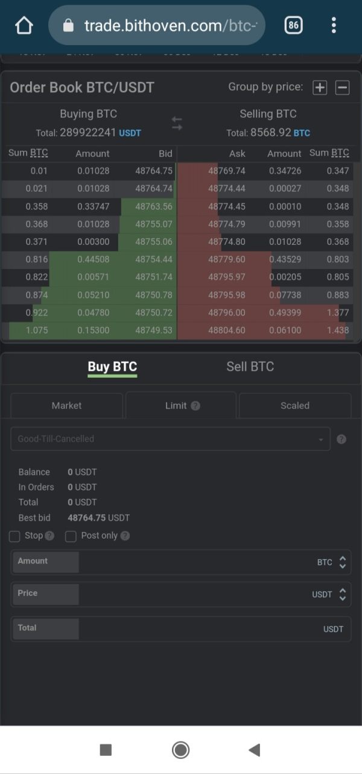Open the tab switcher showing 86
This screenshot has width=362, height=774.
[x=293, y=25]
